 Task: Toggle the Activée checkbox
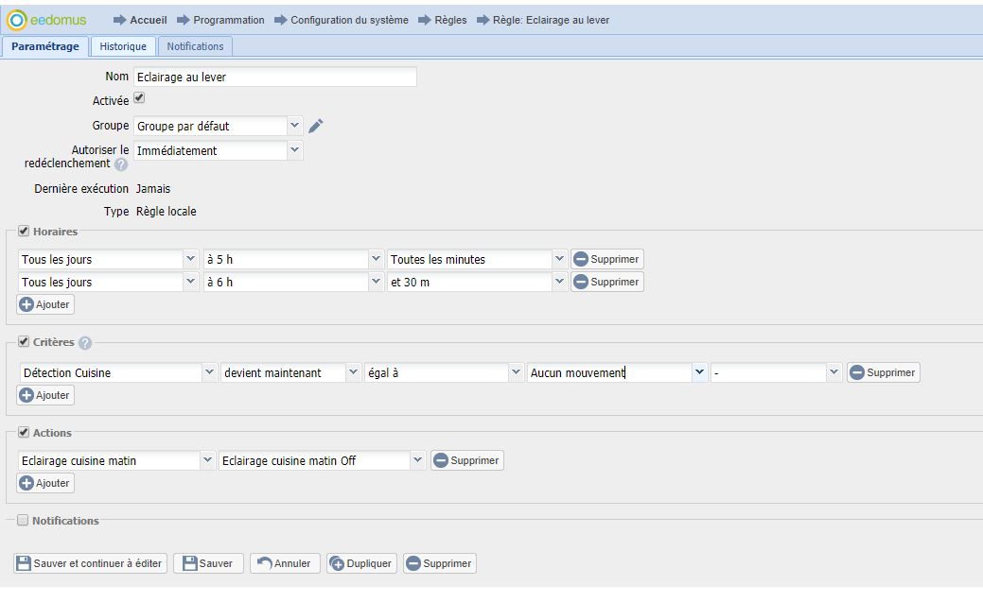[x=139, y=97]
